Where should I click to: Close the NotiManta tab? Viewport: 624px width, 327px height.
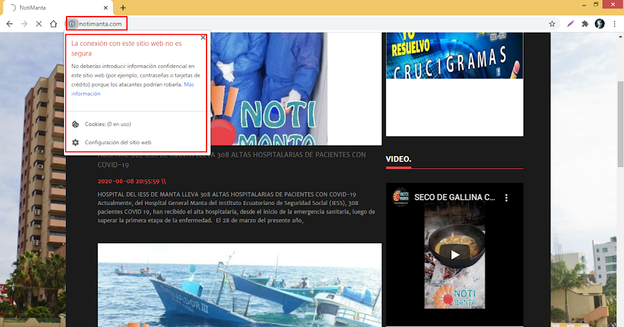tap(105, 8)
